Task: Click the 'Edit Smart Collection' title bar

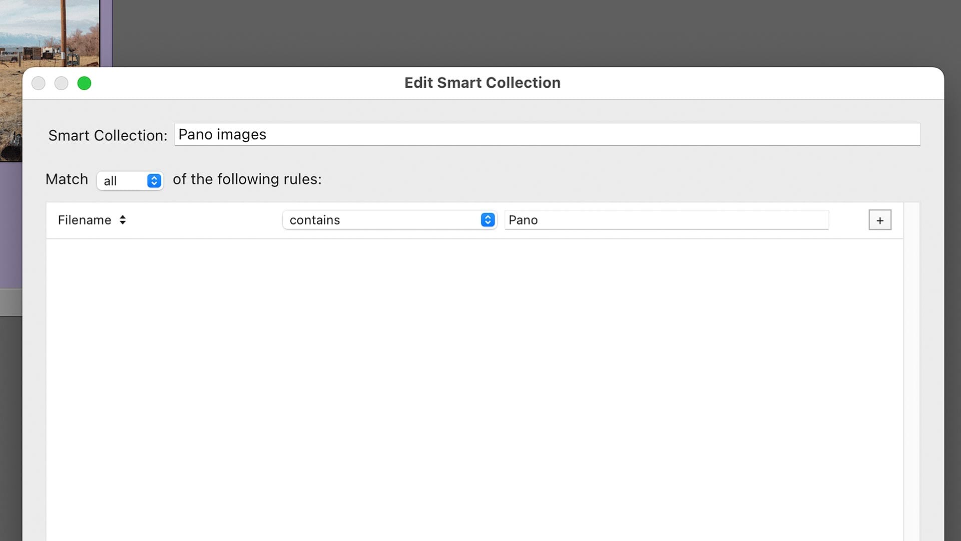Action: [482, 83]
